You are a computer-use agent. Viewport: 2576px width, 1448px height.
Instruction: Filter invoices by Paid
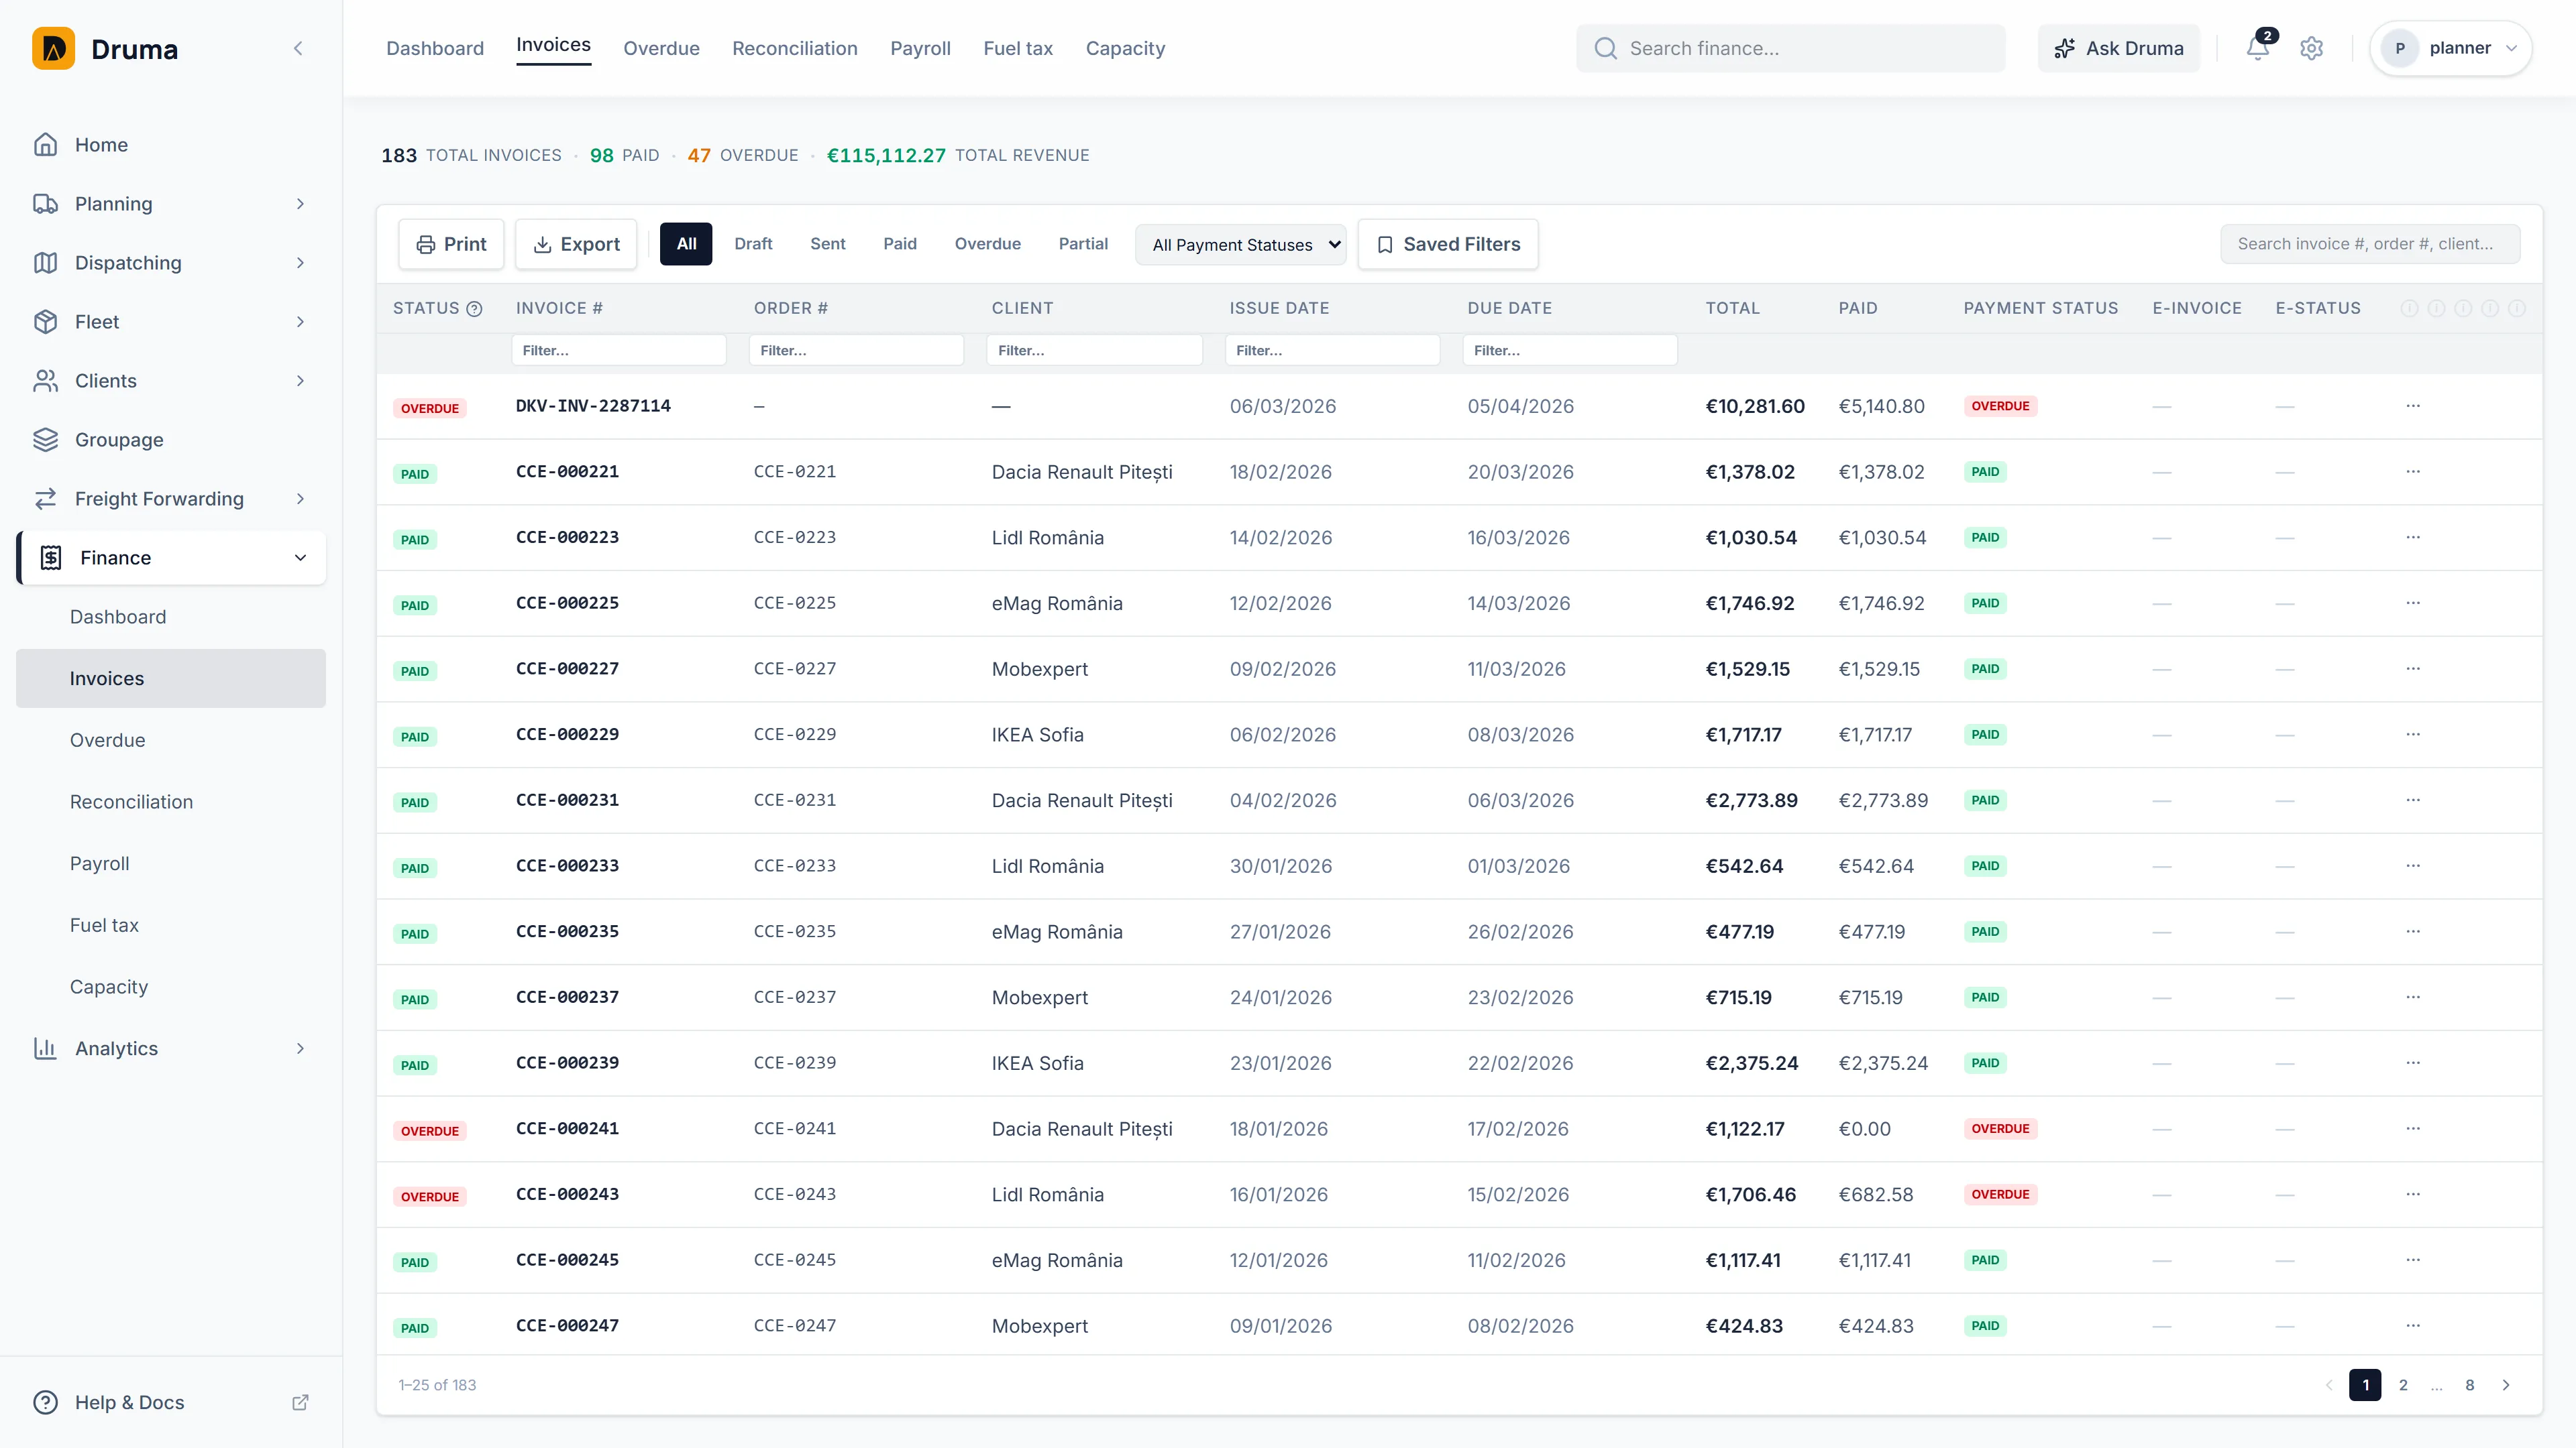tap(900, 244)
